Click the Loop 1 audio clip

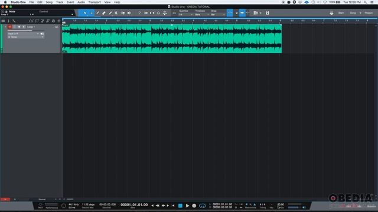pyautogui.click(x=172, y=38)
